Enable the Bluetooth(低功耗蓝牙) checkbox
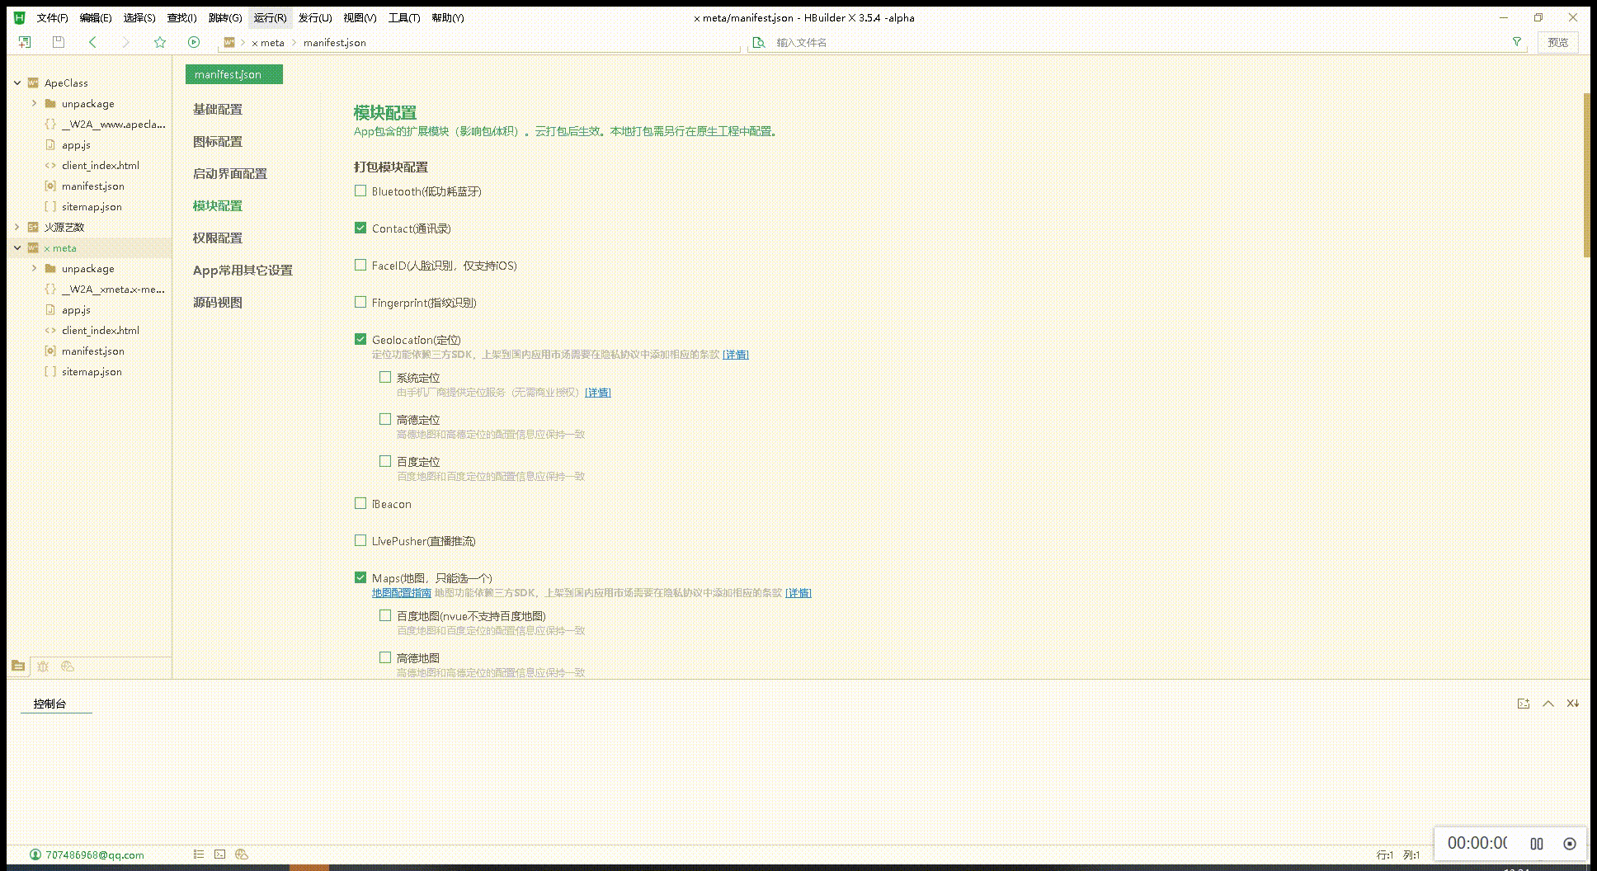 [360, 191]
